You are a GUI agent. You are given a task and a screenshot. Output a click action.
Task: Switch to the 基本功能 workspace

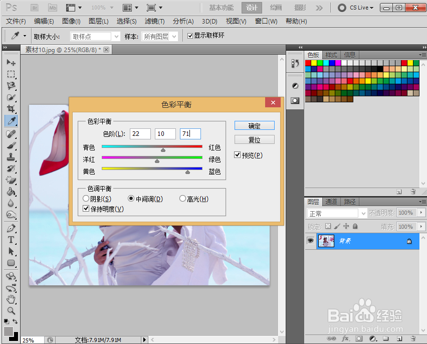[x=221, y=8]
